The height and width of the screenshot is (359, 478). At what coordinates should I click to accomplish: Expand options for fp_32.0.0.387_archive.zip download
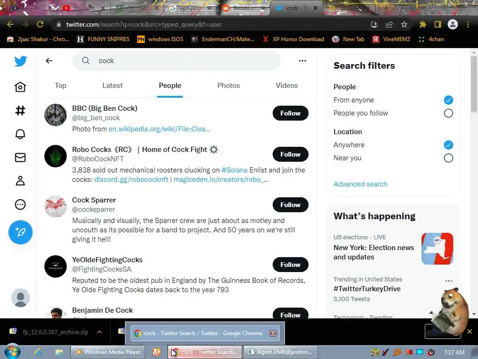click(x=99, y=332)
